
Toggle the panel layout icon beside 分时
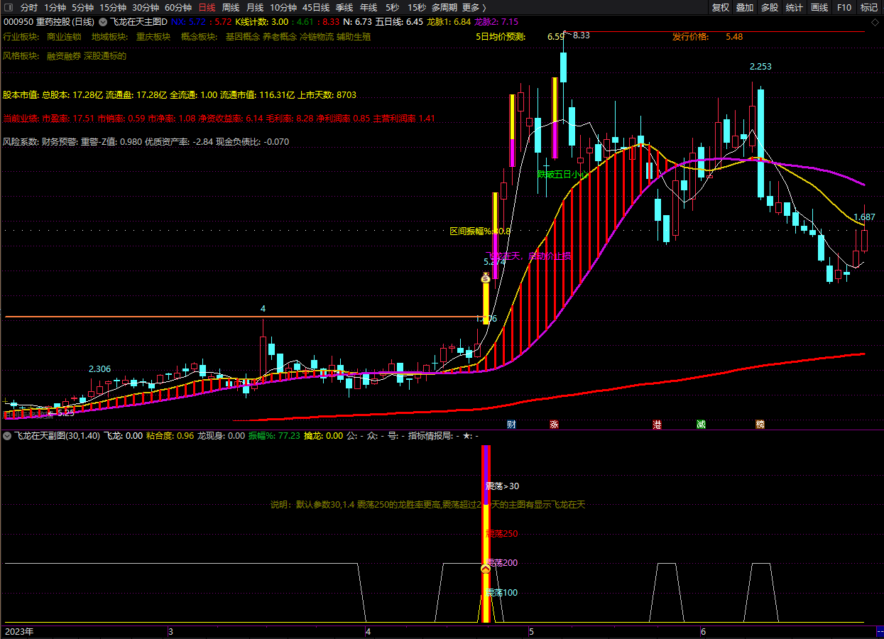point(9,7)
